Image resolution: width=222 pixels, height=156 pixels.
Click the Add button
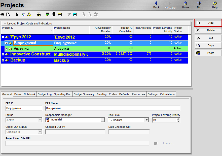[x=208, y=23]
